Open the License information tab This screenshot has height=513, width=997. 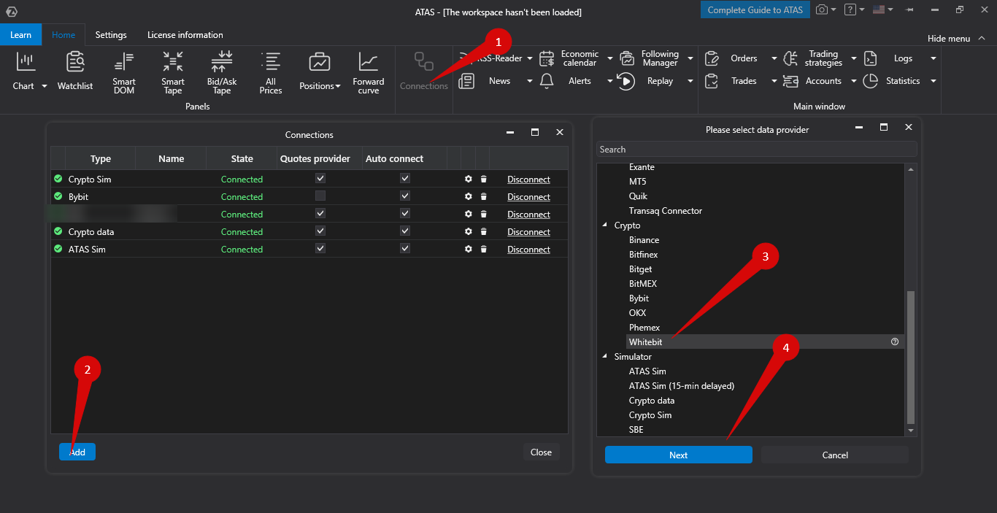coord(185,34)
